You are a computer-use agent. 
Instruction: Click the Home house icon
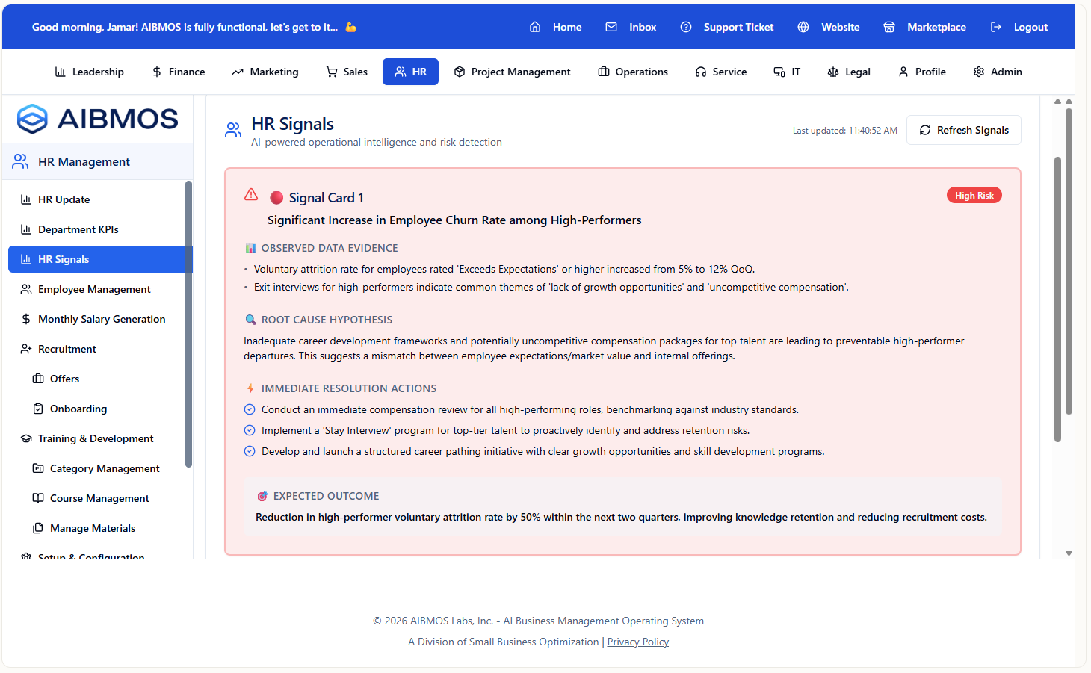[x=535, y=27]
